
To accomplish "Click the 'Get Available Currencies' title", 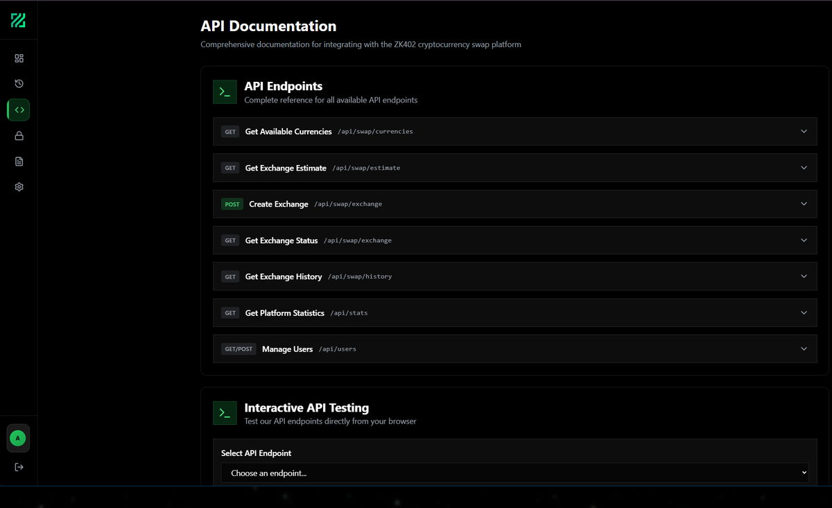I will point(288,132).
